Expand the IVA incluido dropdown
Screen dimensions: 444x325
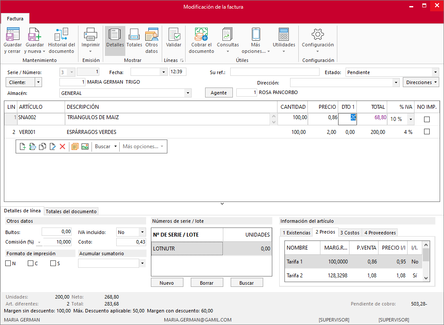142,232
